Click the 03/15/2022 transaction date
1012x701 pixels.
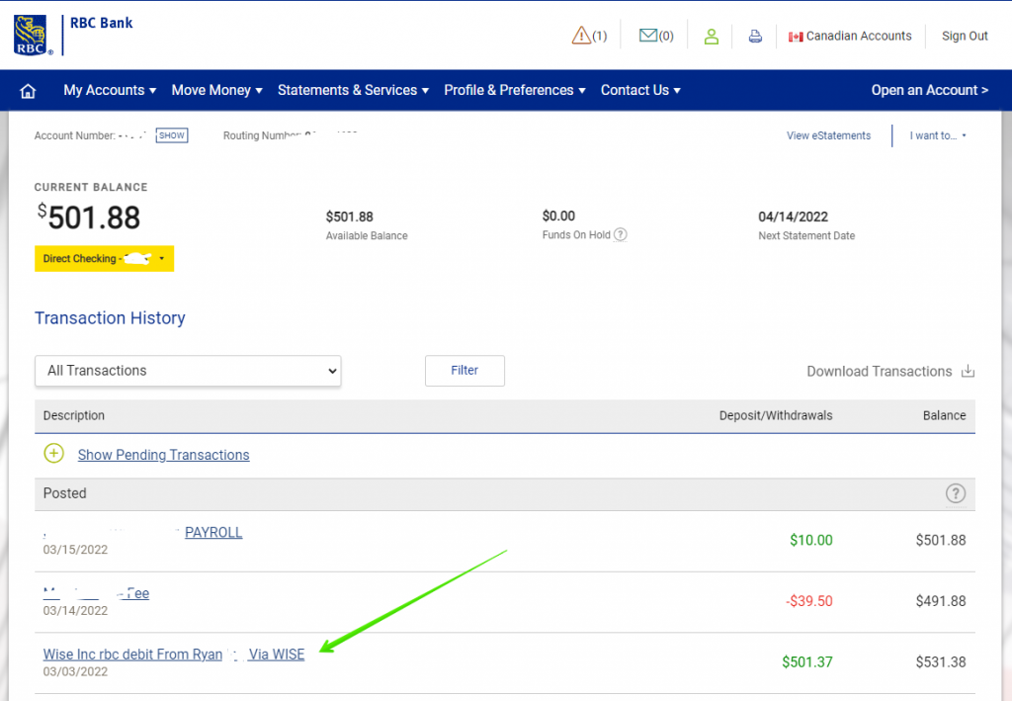(75, 550)
